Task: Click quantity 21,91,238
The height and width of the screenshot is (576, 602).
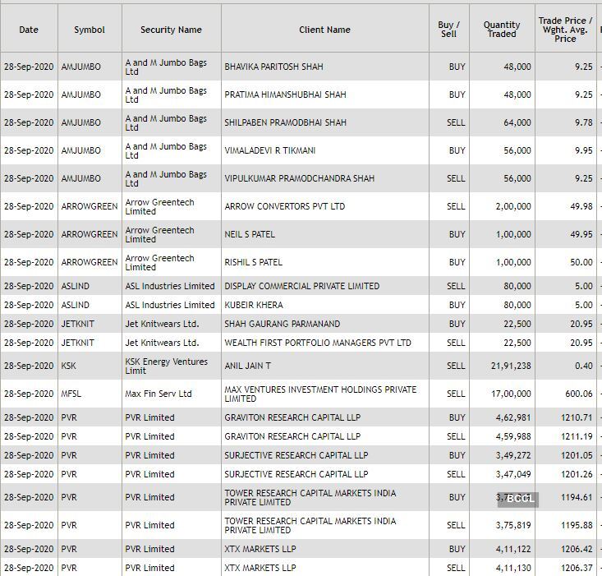Action: [511, 366]
